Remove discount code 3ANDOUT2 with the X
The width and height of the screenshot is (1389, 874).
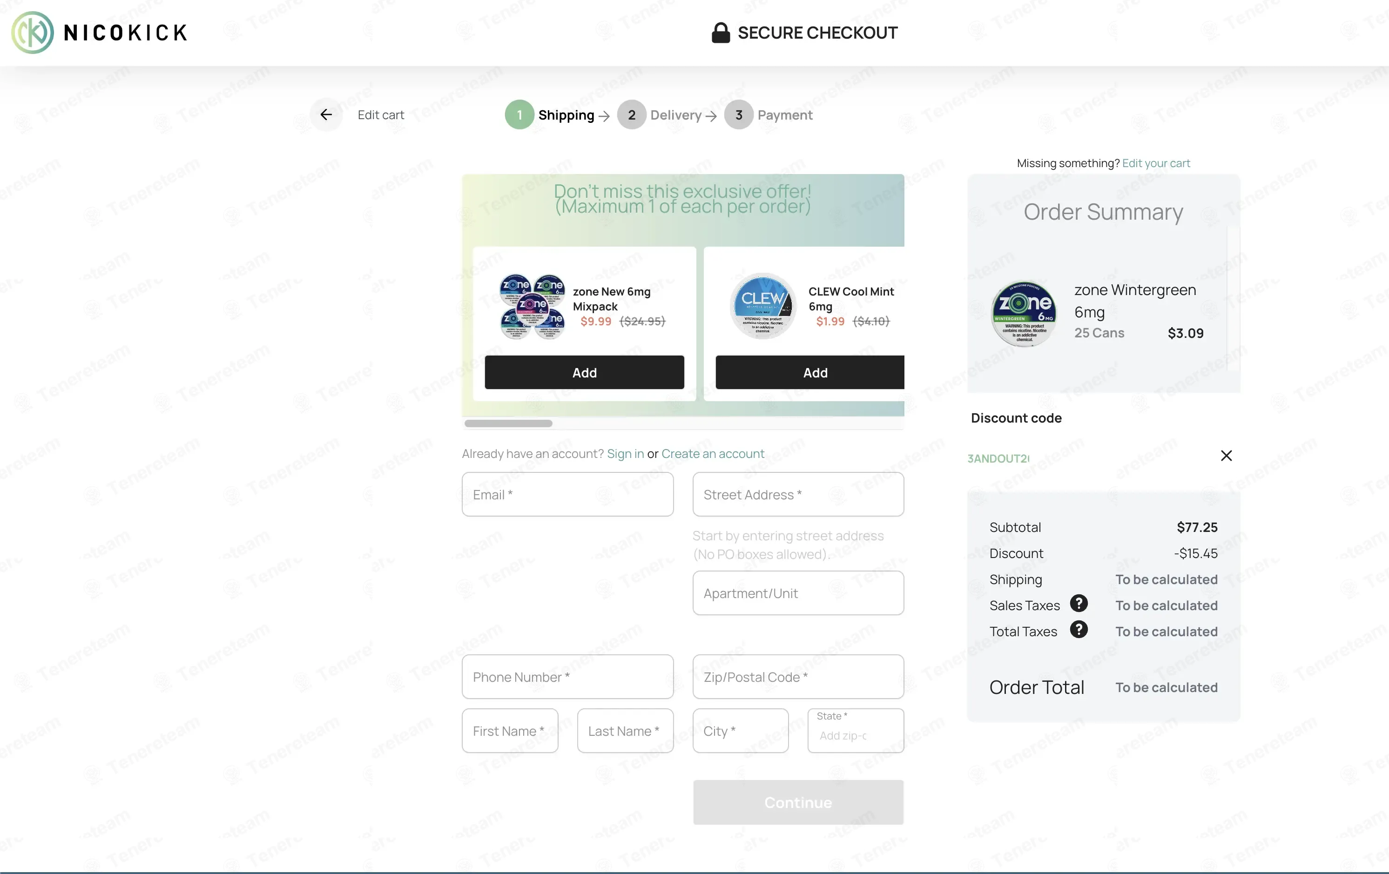pos(1227,456)
